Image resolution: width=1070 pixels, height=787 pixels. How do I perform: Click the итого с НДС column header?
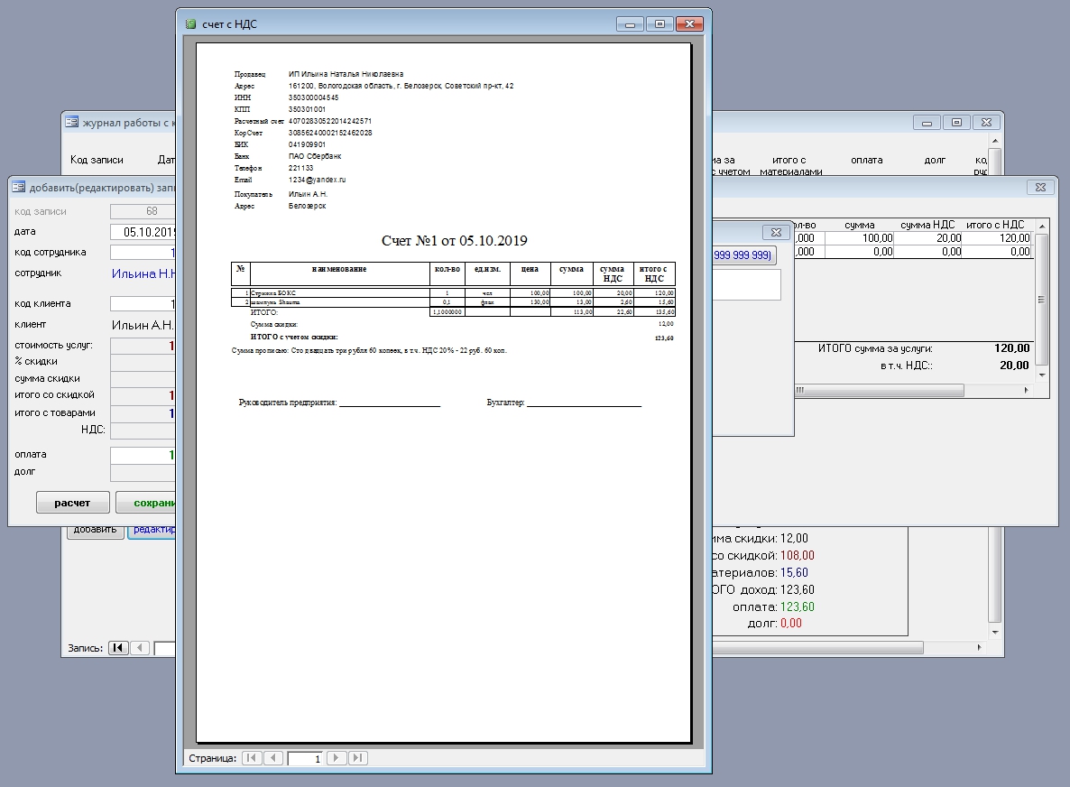coord(995,225)
